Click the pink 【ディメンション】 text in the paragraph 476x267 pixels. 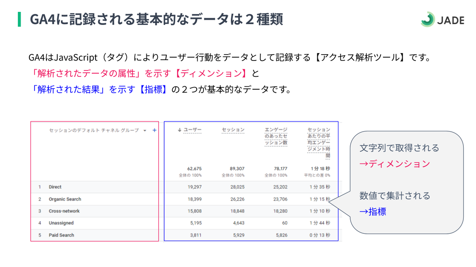(x=213, y=73)
